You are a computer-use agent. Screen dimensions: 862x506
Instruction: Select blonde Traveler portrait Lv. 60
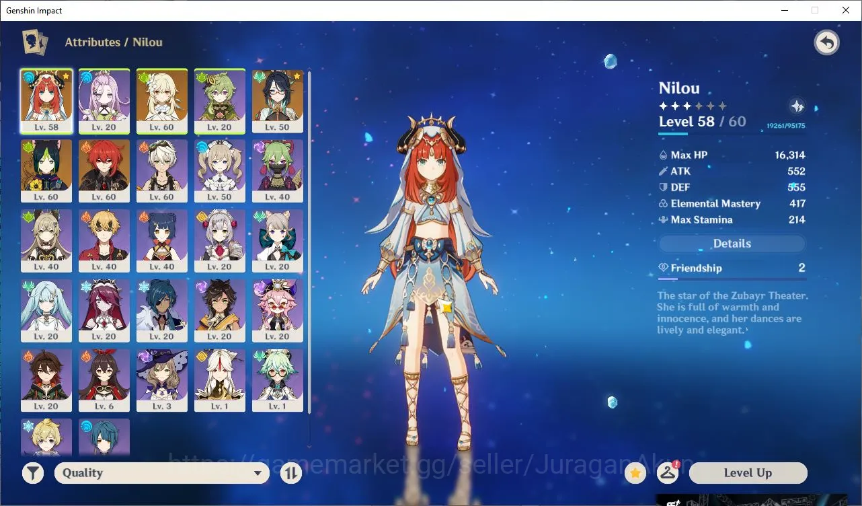click(x=162, y=101)
